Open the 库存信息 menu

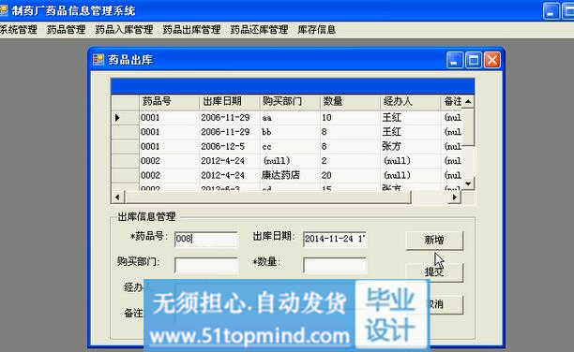click(317, 30)
